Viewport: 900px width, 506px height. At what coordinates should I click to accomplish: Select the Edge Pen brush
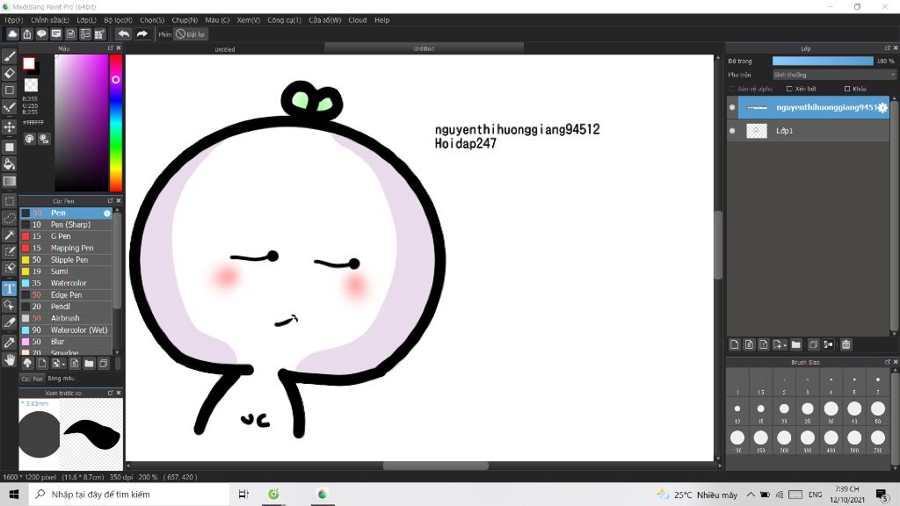point(67,295)
